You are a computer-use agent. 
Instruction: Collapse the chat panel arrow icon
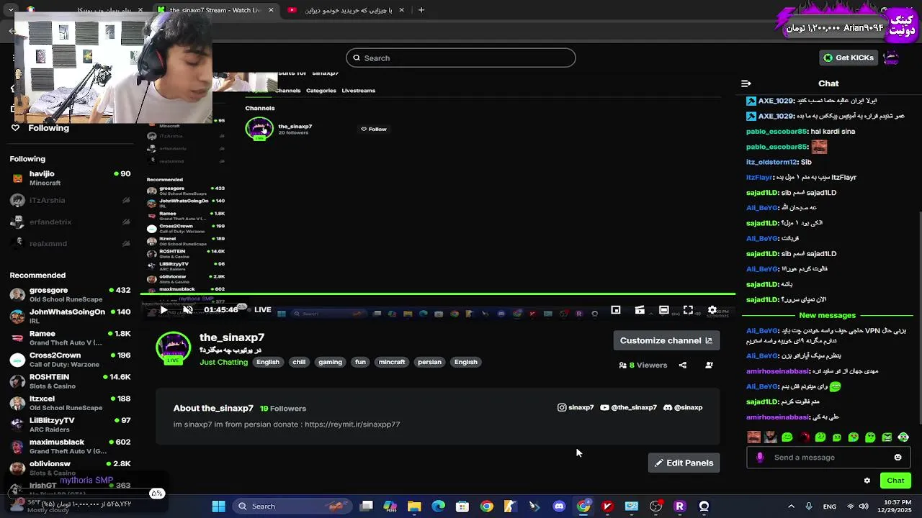746,83
